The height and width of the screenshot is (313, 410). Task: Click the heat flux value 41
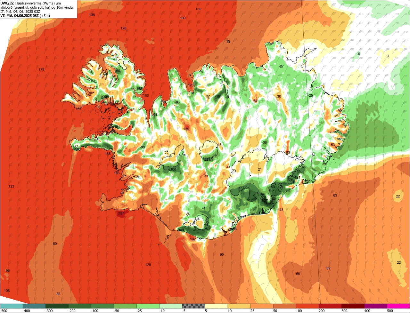(228, 167)
